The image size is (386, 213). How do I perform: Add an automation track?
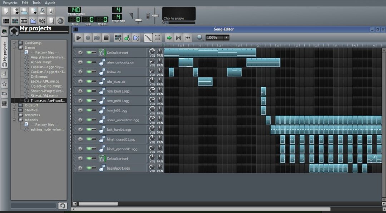click(137, 38)
